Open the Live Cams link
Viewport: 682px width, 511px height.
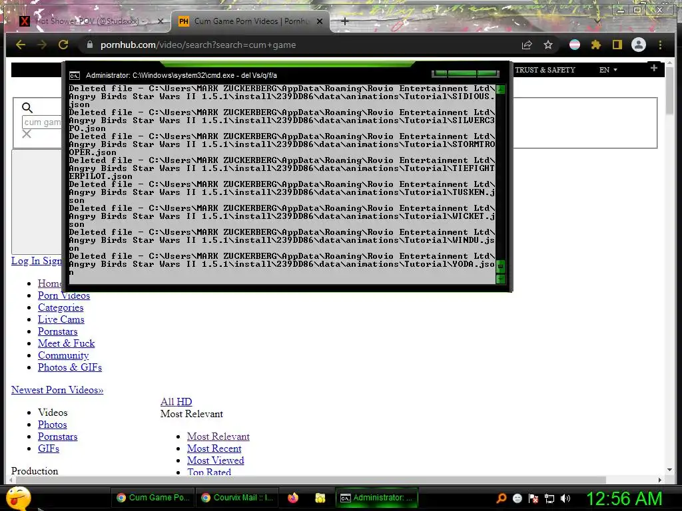point(61,319)
